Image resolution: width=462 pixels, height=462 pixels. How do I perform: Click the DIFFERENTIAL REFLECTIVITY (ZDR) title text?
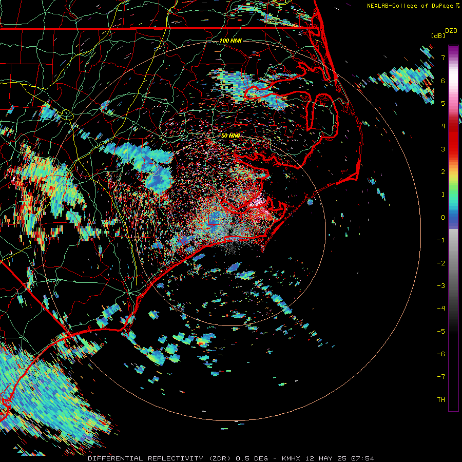(x=160, y=458)
